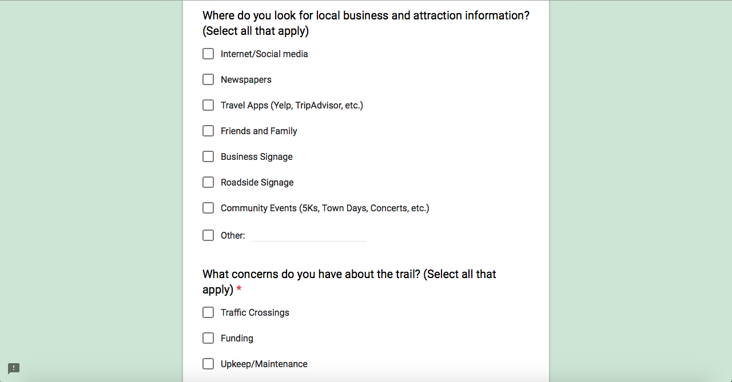Click the Funding option label
Screen dimensions: 732x382
(237, 339)
